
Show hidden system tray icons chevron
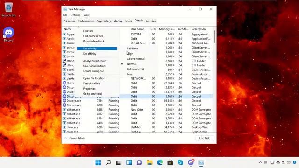[x=260, y=162]
